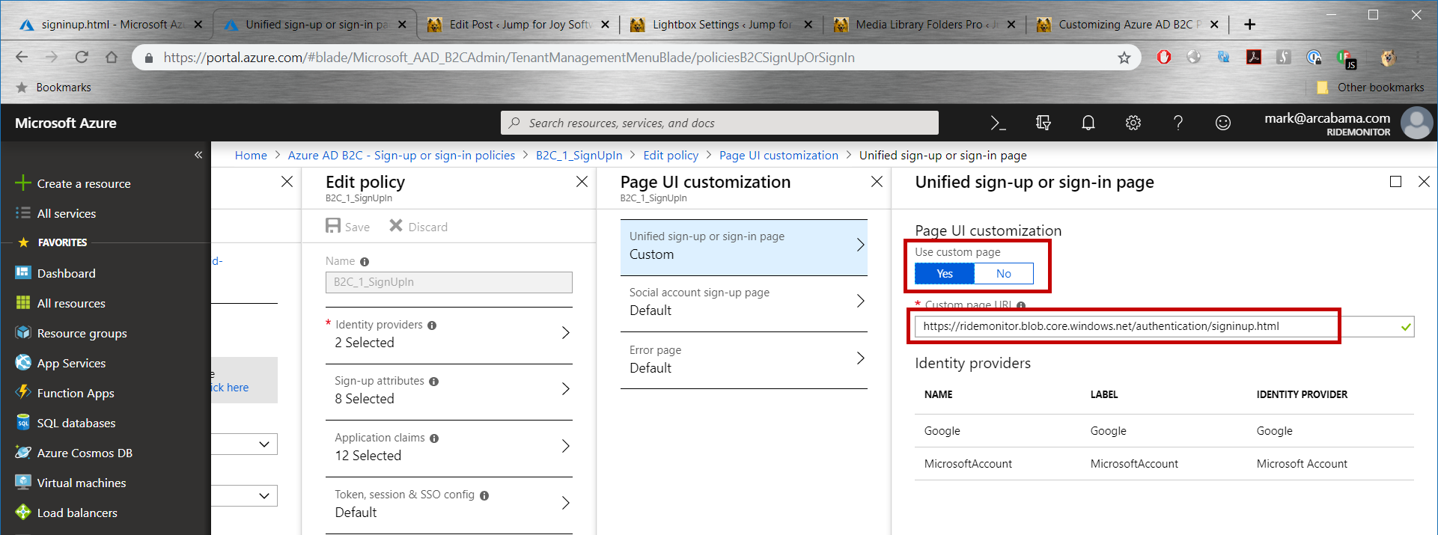The image size is (1438, 535).
Task: Open the Error page Default row
Action: pos(744,360)
